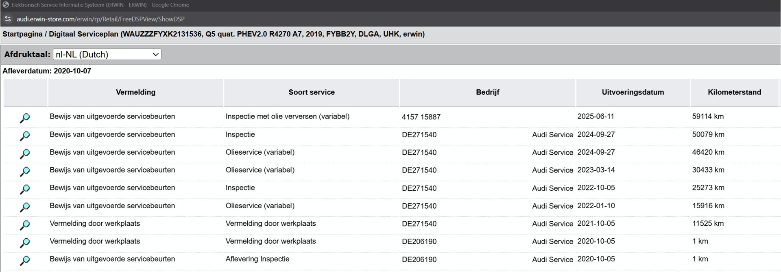Select date 2021-10-05
781x272 pixels.
(x=596, y=224)
